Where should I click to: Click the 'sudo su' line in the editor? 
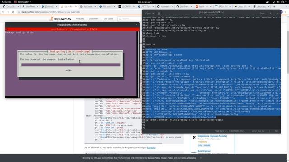pos(150,44)
